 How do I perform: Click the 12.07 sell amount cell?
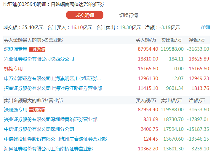tap(177, 79)
